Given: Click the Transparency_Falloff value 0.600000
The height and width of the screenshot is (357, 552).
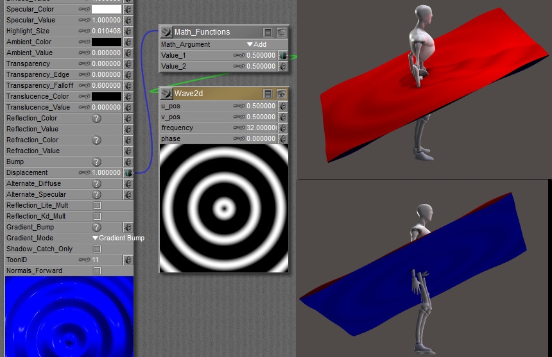Looking at the screenshot, I should tap(107, 85).
